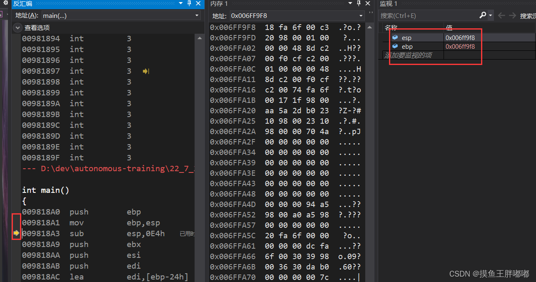Click the magnifier search icon in Watch panel
The height and width of the screenshot is (282, 536).
click(483, 15)
